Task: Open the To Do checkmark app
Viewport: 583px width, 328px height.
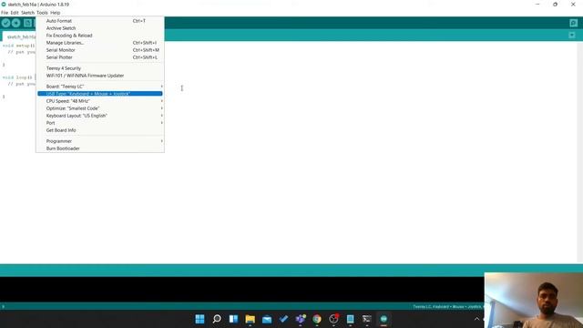Action: point(283,319)
